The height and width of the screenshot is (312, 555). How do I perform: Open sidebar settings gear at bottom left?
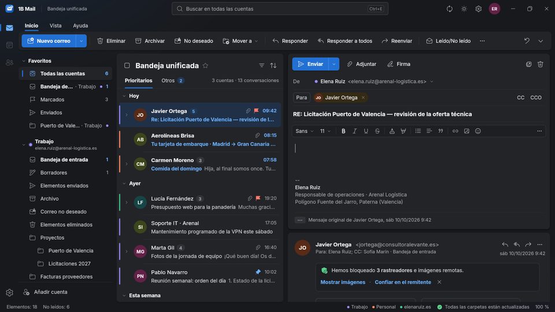tap(10, 292)
